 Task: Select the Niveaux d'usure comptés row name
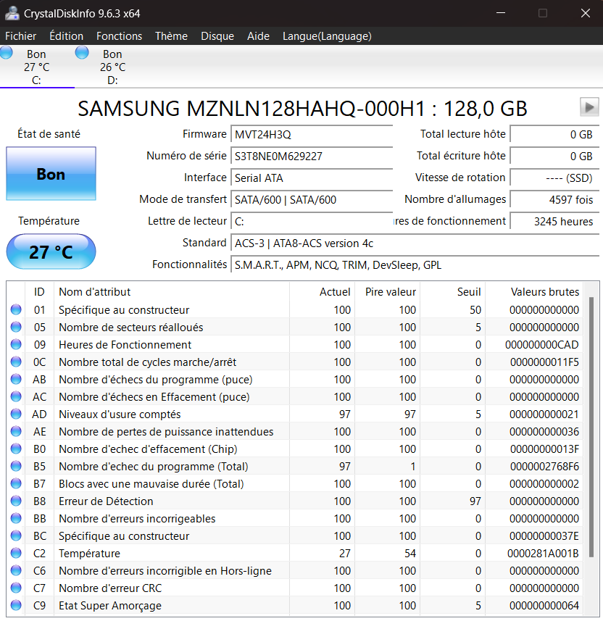[120, 414]
